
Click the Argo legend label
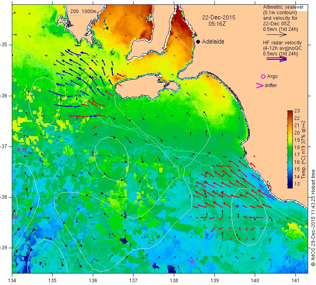pyautogui.click(x=272, y=76)
